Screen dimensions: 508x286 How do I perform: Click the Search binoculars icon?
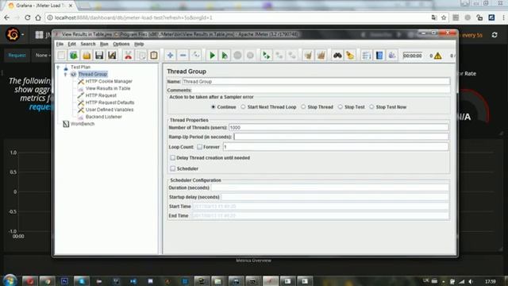[x=337, y=56]
